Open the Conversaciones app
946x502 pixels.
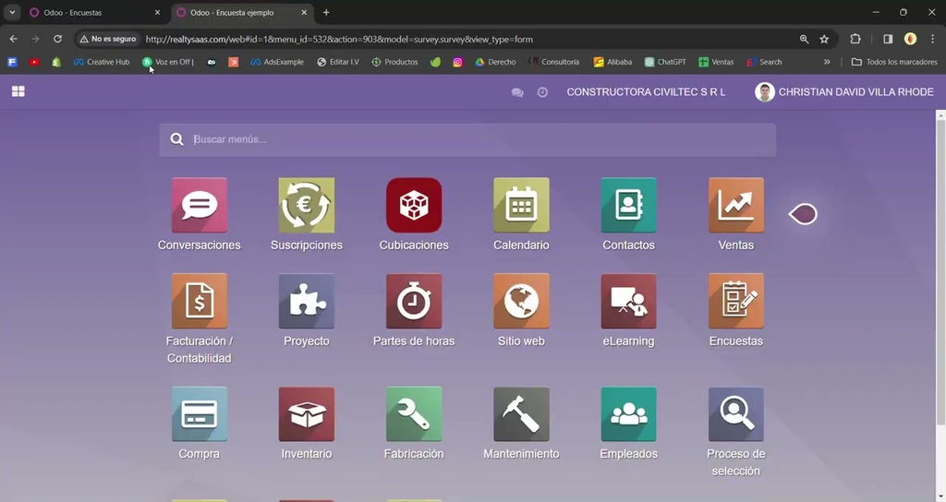200,206
